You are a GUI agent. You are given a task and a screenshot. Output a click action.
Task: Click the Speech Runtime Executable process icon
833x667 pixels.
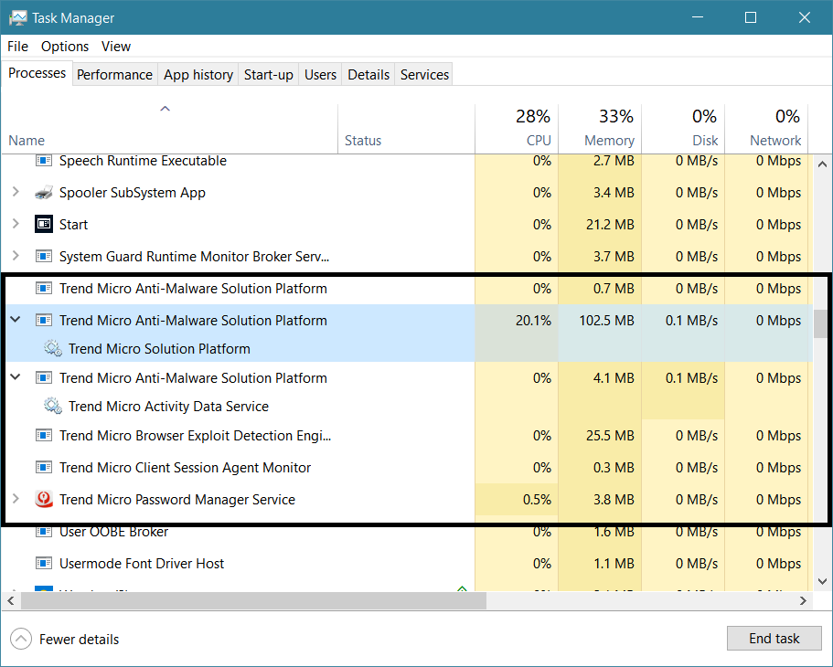tap(44, 161)
